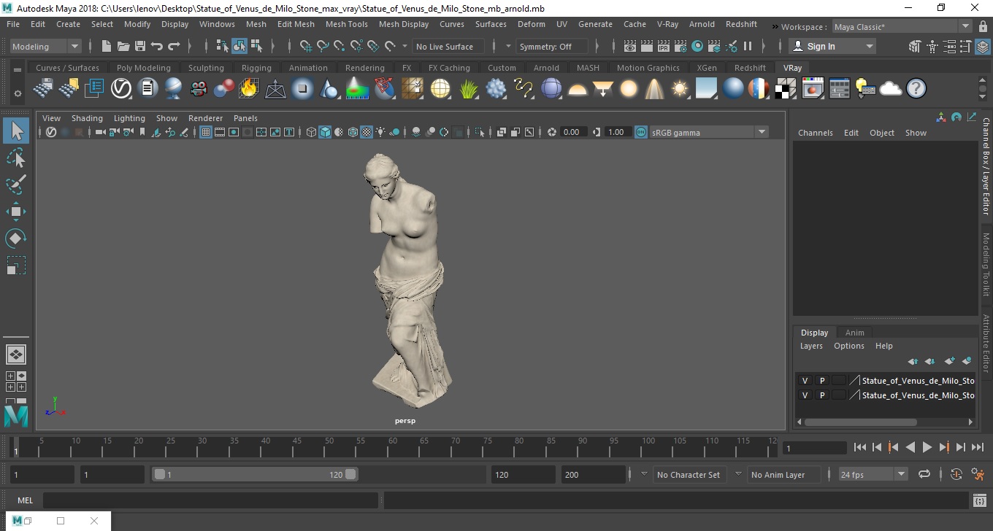
Task: Open the Symmetry Off dropdown
Action: click(x=551, y=46)
